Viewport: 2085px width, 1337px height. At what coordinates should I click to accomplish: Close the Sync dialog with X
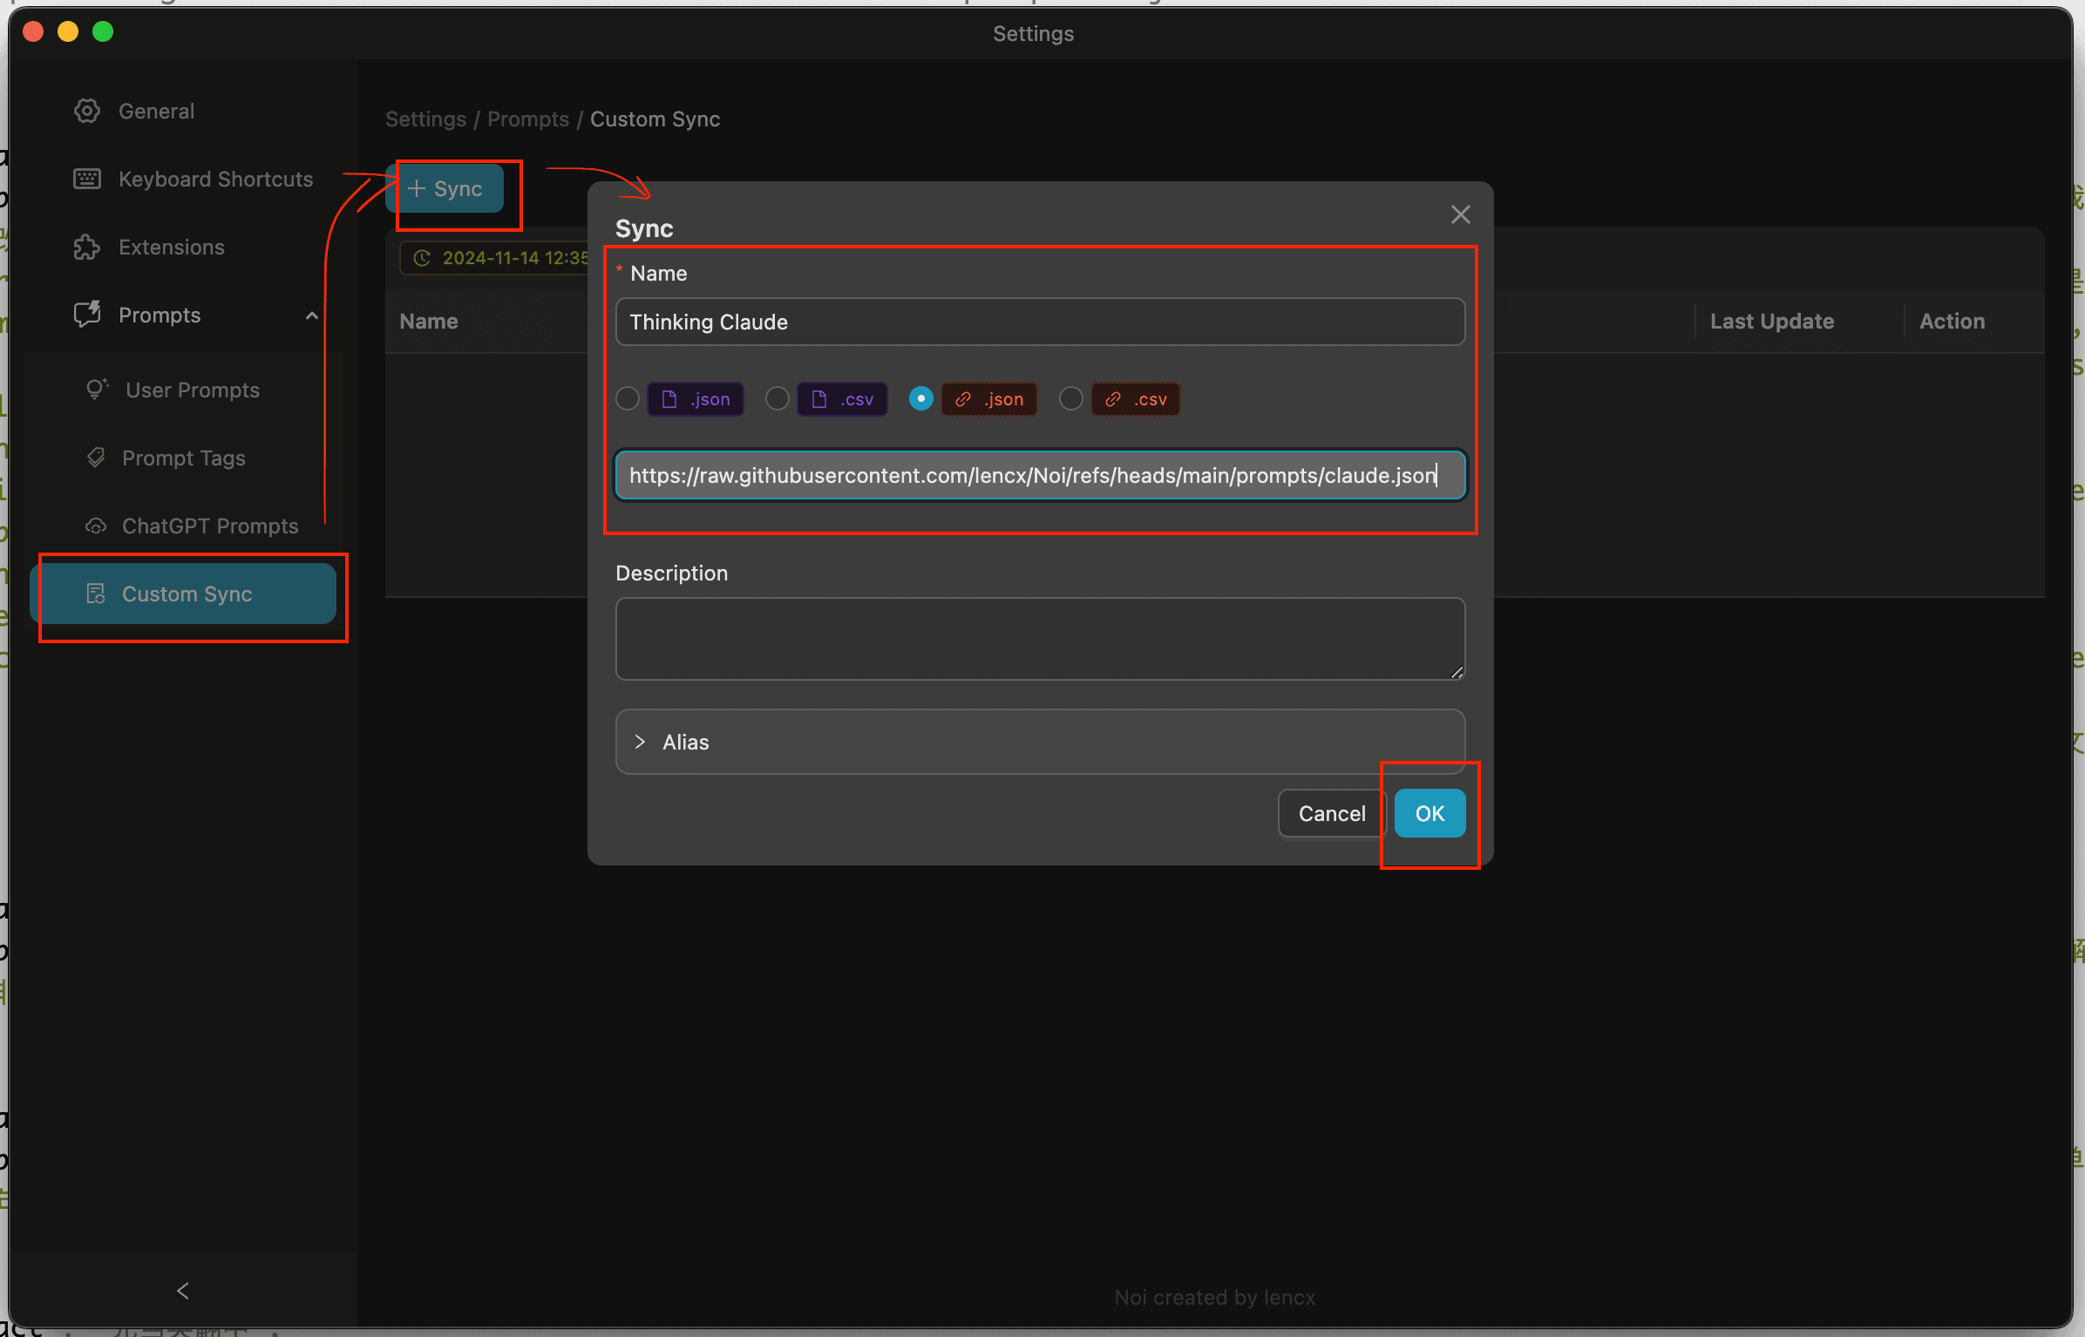1461,214
